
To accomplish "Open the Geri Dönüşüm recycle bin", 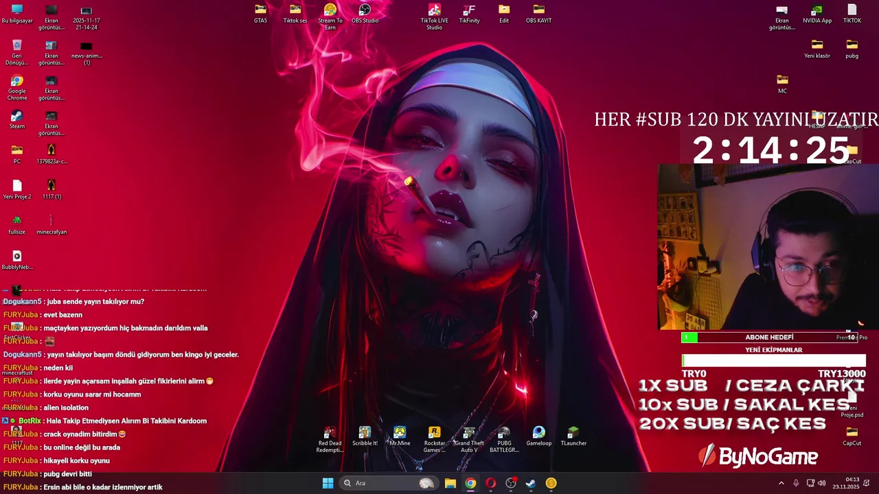I will tap(17, 52).
